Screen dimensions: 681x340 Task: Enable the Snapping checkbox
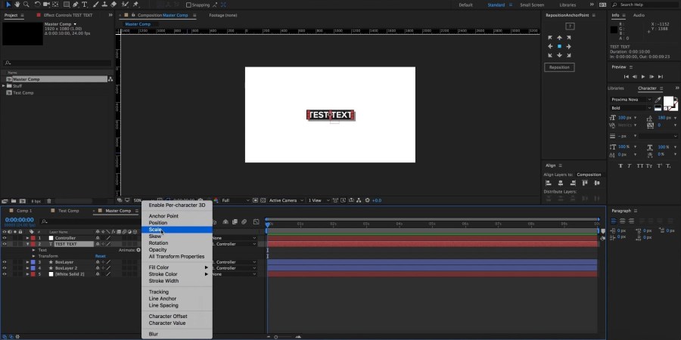pos(188,5)
